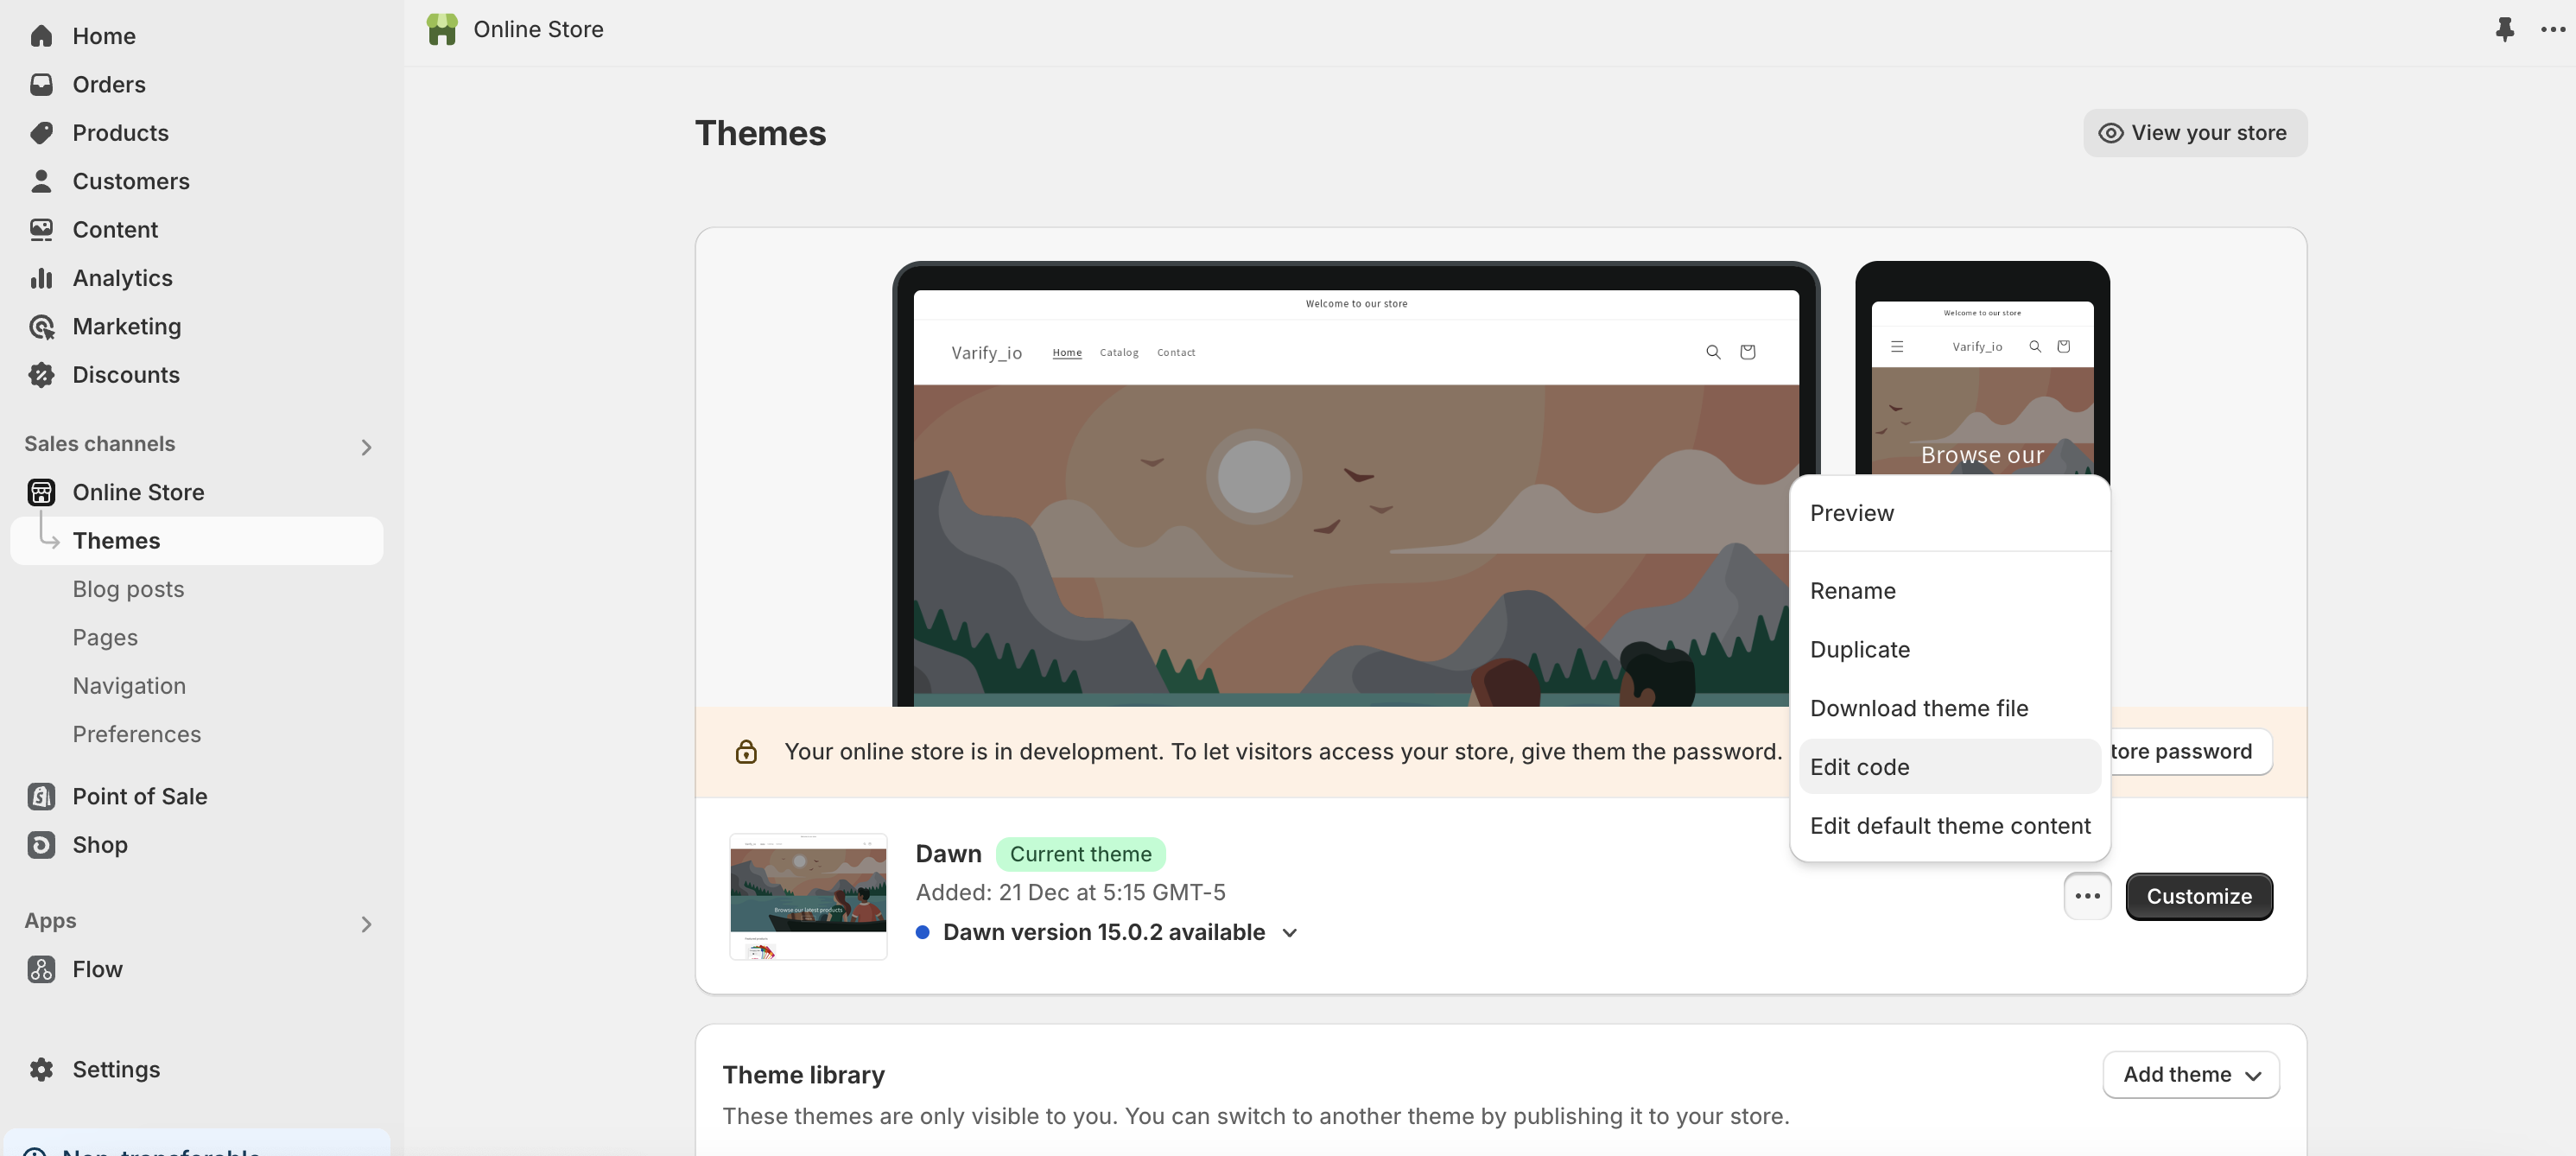Screen dimensions: 2576x1156
Task: Click the Point of Sale icon
Action: 41,797
